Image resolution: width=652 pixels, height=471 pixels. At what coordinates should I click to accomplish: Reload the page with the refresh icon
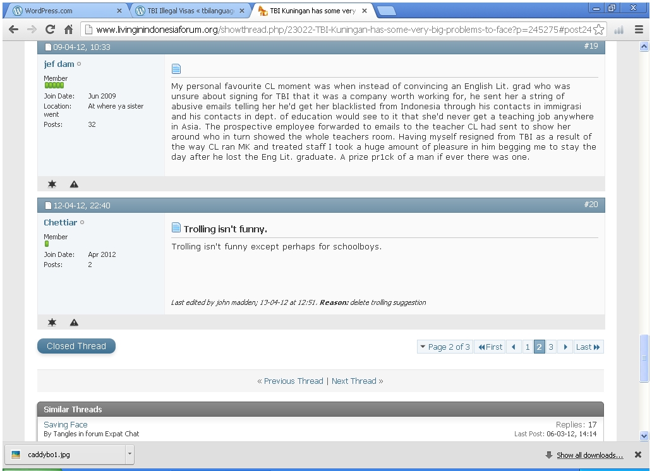[50, 30]
